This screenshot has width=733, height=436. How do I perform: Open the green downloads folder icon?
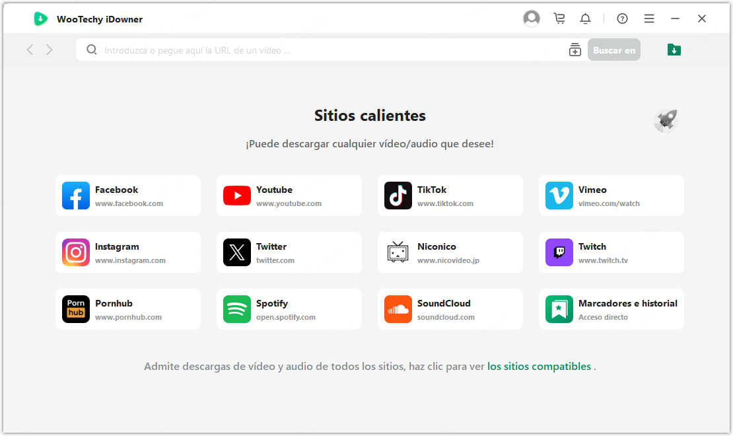pos(674,50)
